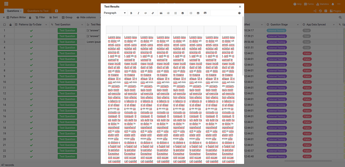Open Help in the top bar
The height and width of the screenshot is (167, 345).
pos(297,4)
